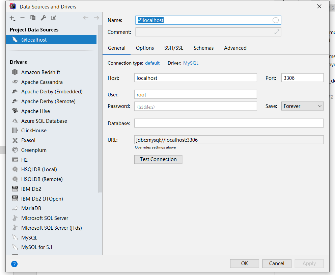Open the Save password dropdown

(303, 106)
